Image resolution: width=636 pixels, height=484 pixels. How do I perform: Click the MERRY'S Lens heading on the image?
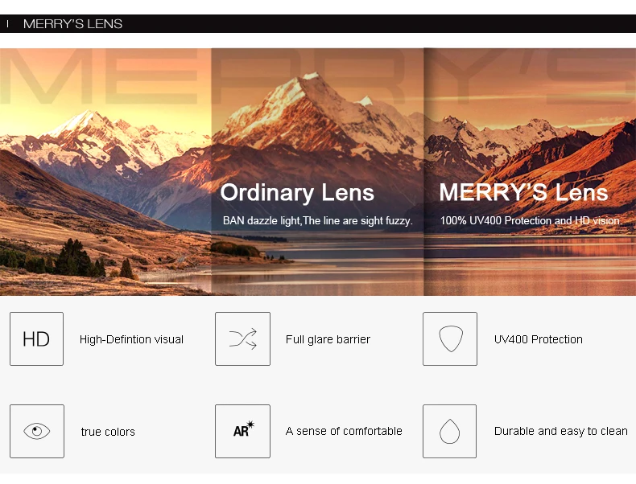tap(523, 192)
